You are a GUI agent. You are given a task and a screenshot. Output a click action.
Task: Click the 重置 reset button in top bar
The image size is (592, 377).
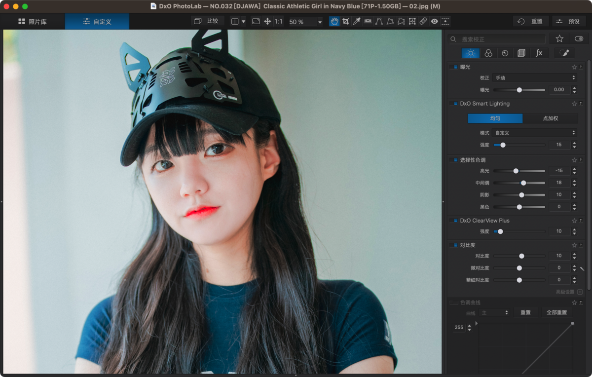pos(531,21)
